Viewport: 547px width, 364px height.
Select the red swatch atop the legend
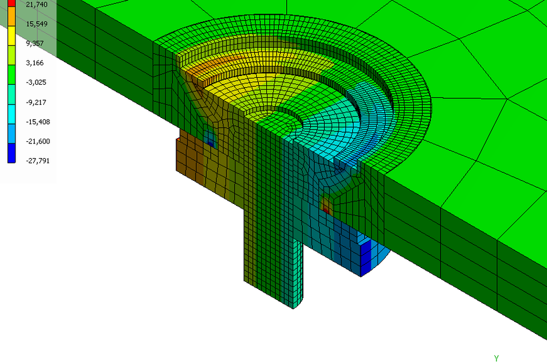point(11,3)
